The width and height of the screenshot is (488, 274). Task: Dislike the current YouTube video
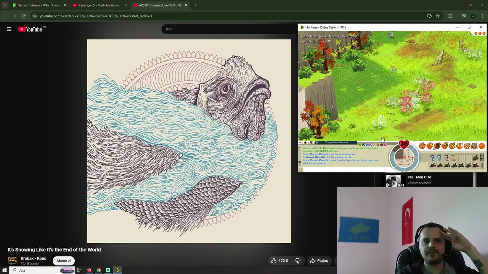298,261
